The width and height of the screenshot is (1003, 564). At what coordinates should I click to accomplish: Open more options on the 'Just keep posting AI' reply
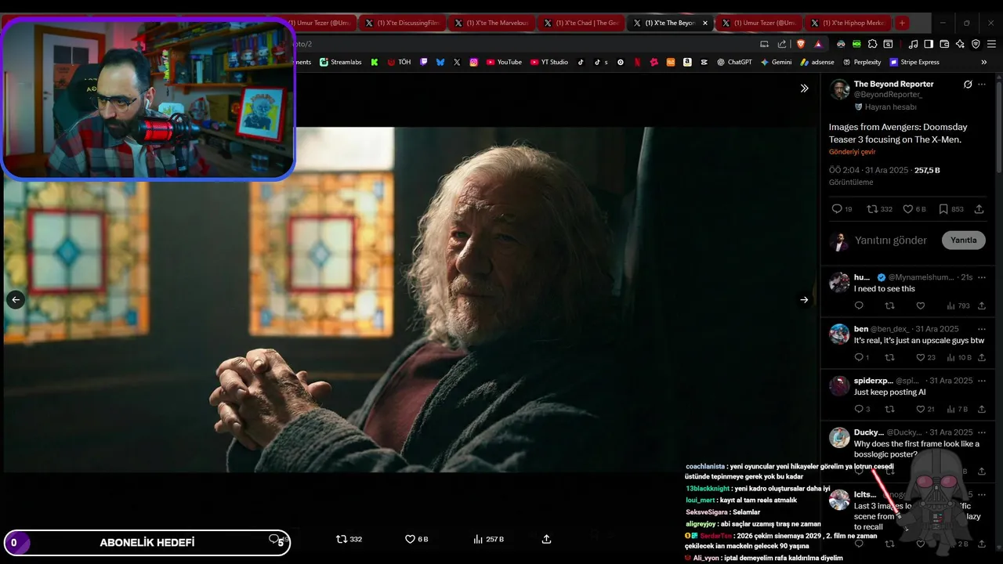982,381
